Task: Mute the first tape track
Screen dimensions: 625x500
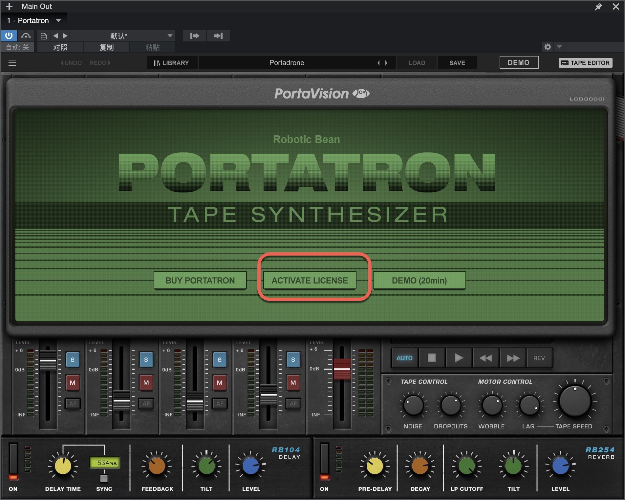Action: 73,383
